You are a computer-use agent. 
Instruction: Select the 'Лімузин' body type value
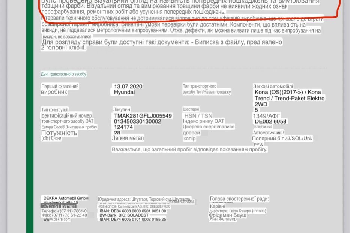coord(122,109)
